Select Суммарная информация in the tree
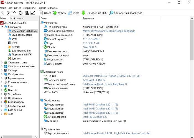 point(23,31)
